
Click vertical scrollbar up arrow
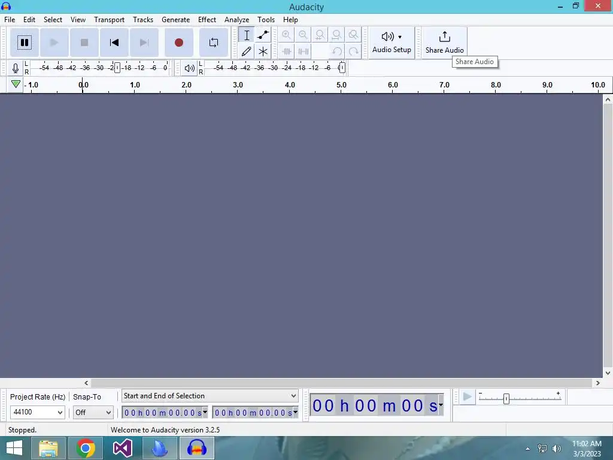click(608, 99)
